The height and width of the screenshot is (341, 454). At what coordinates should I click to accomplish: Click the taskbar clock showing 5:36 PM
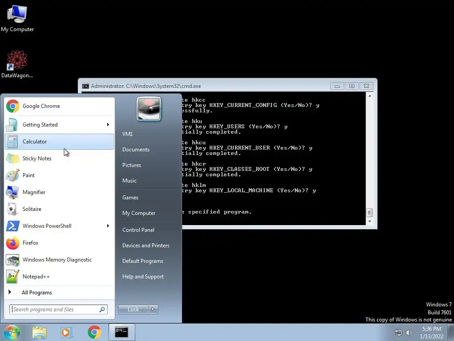click(x=431, y=333)
